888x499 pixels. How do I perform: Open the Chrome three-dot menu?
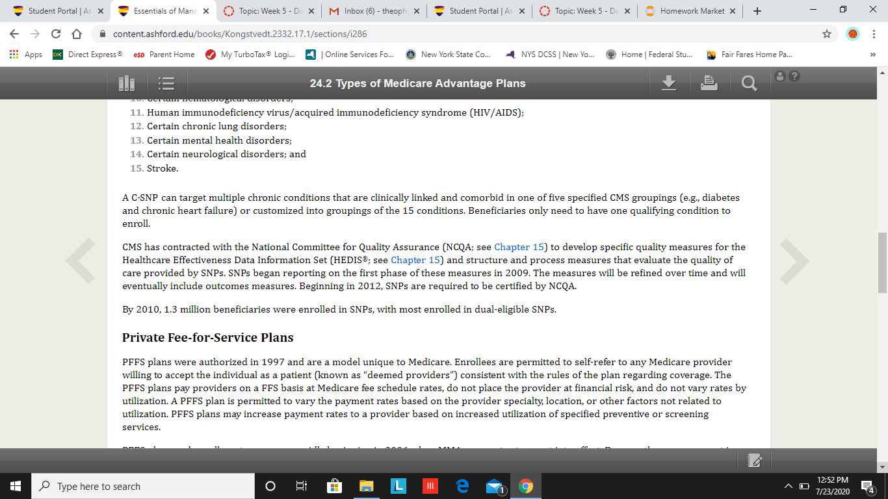click(x=874, y=34)
